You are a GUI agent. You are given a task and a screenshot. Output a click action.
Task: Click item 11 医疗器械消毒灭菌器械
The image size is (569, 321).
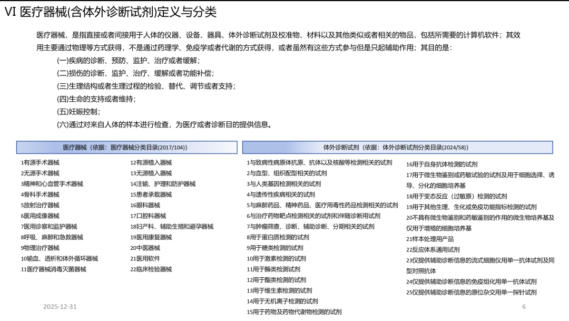point(53,269)
